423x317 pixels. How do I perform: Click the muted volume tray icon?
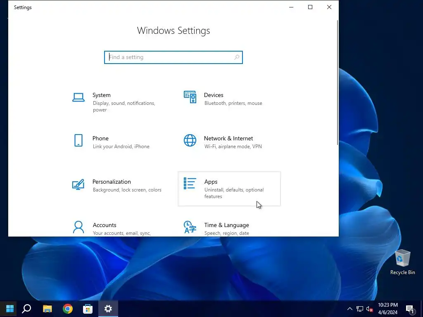(x=369, y=309)
